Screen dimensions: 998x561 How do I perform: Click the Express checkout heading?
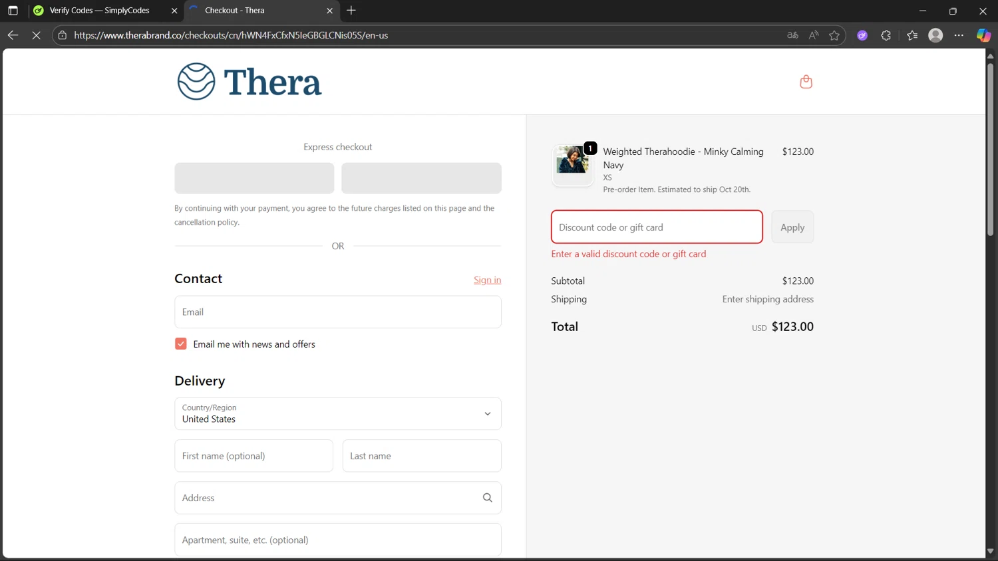338,147
